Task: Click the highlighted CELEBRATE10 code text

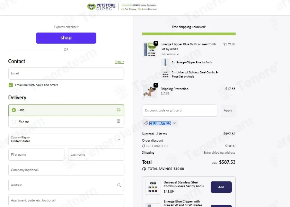Action: [x=160, y=123]
